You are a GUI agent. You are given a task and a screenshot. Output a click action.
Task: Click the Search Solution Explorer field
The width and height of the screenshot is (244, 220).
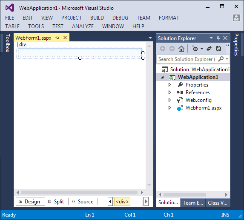click(x=187, y=59)
